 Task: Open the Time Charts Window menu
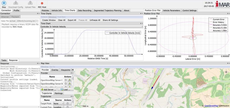52,17
